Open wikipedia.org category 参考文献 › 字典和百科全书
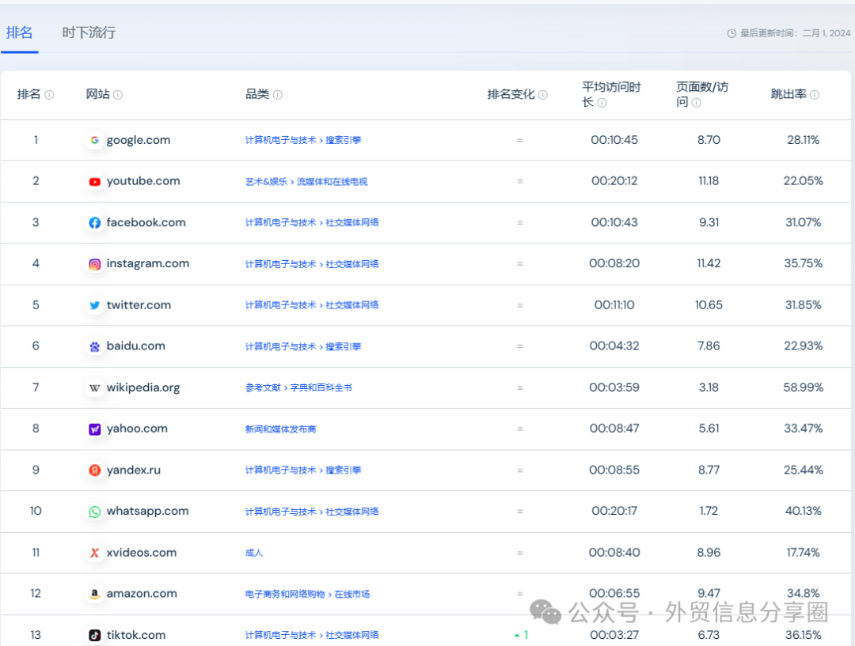855x646 pixels. click(298, 387)
